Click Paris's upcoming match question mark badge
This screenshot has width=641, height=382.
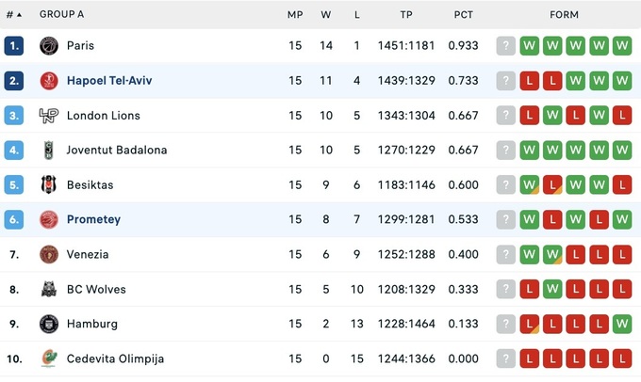point(506,45)
